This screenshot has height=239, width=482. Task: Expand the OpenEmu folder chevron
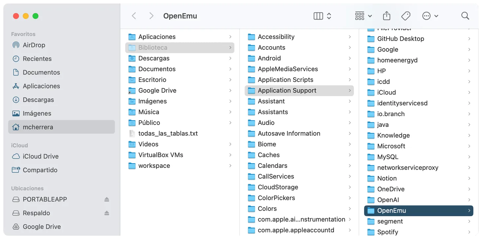click(x=469, y=211)
